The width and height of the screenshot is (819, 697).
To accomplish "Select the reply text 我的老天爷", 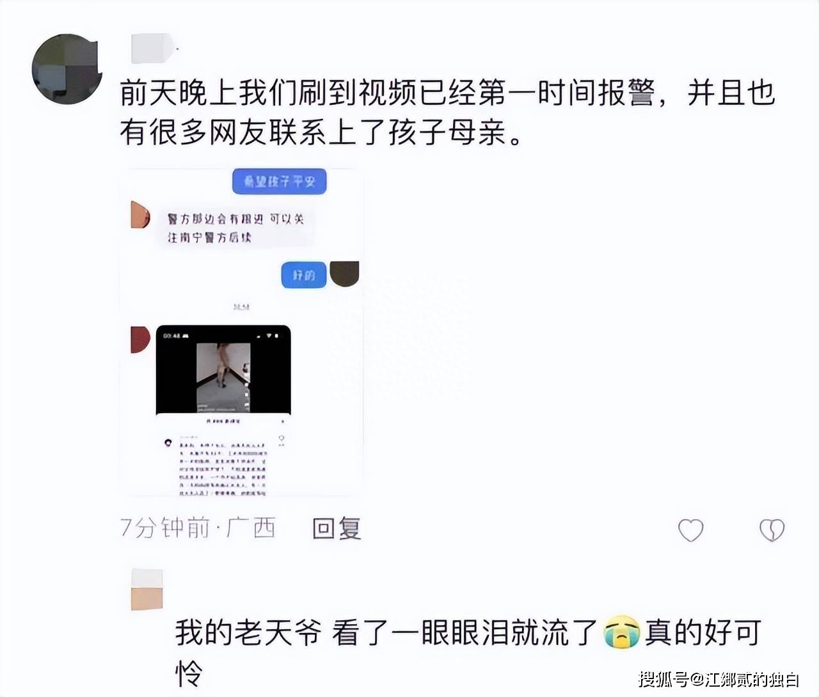I will 248,633.
